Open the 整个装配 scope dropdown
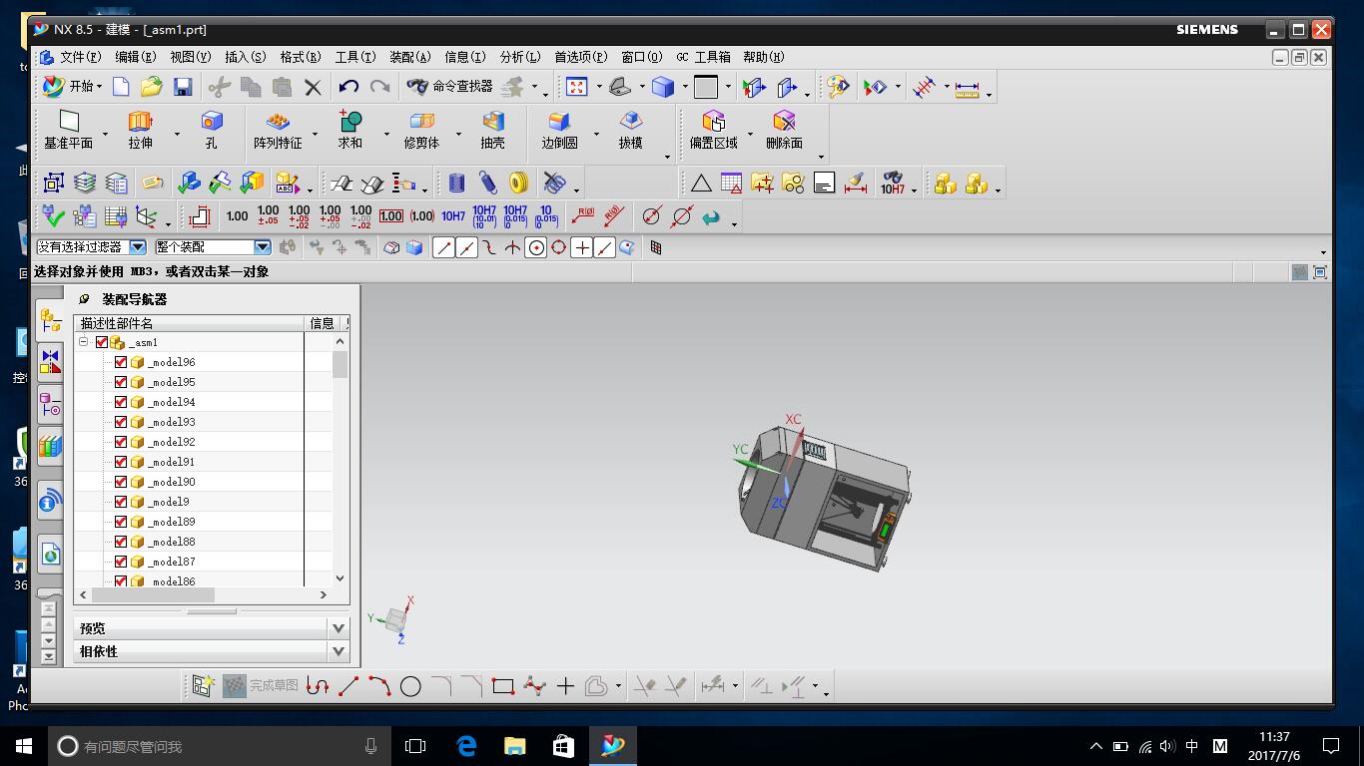 (263, 246)
